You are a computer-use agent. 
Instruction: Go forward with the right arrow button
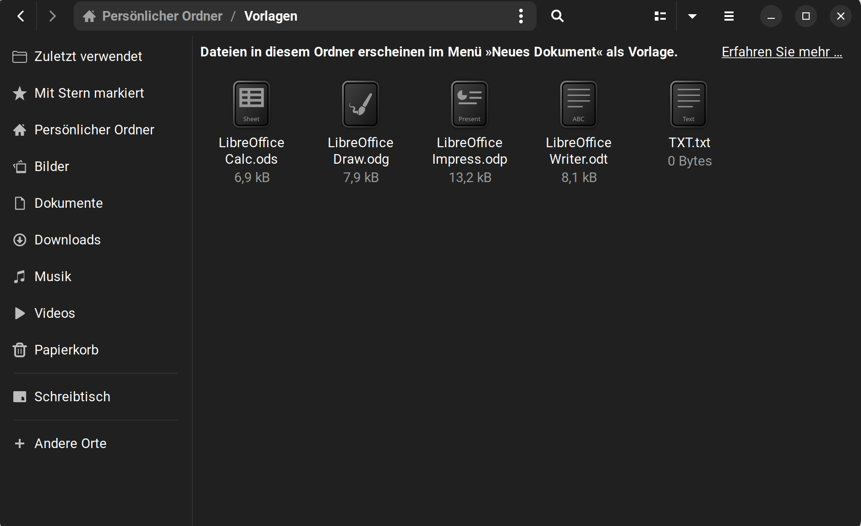pos(52,17)
